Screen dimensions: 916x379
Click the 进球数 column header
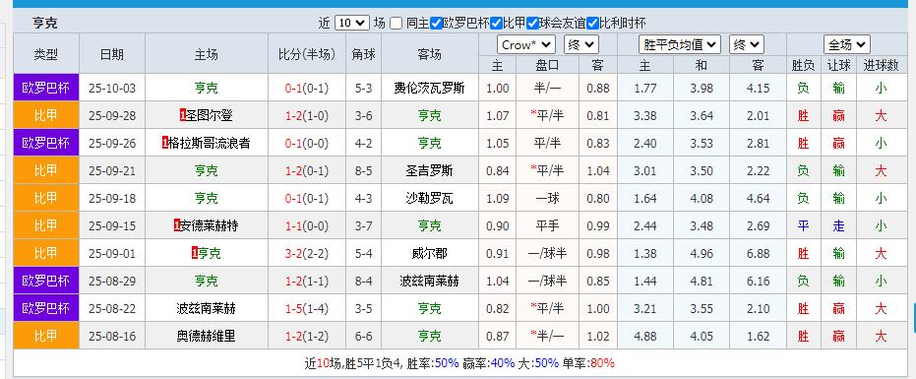pos(881,65)
